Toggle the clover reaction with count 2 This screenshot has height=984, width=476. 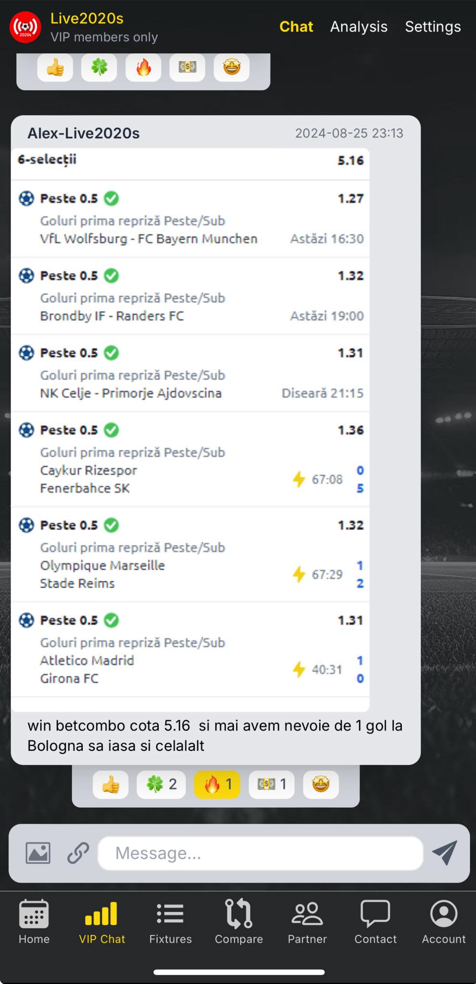coord(161,785)
